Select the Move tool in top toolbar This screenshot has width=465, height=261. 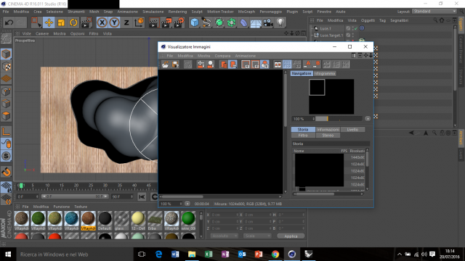(49, 22)
